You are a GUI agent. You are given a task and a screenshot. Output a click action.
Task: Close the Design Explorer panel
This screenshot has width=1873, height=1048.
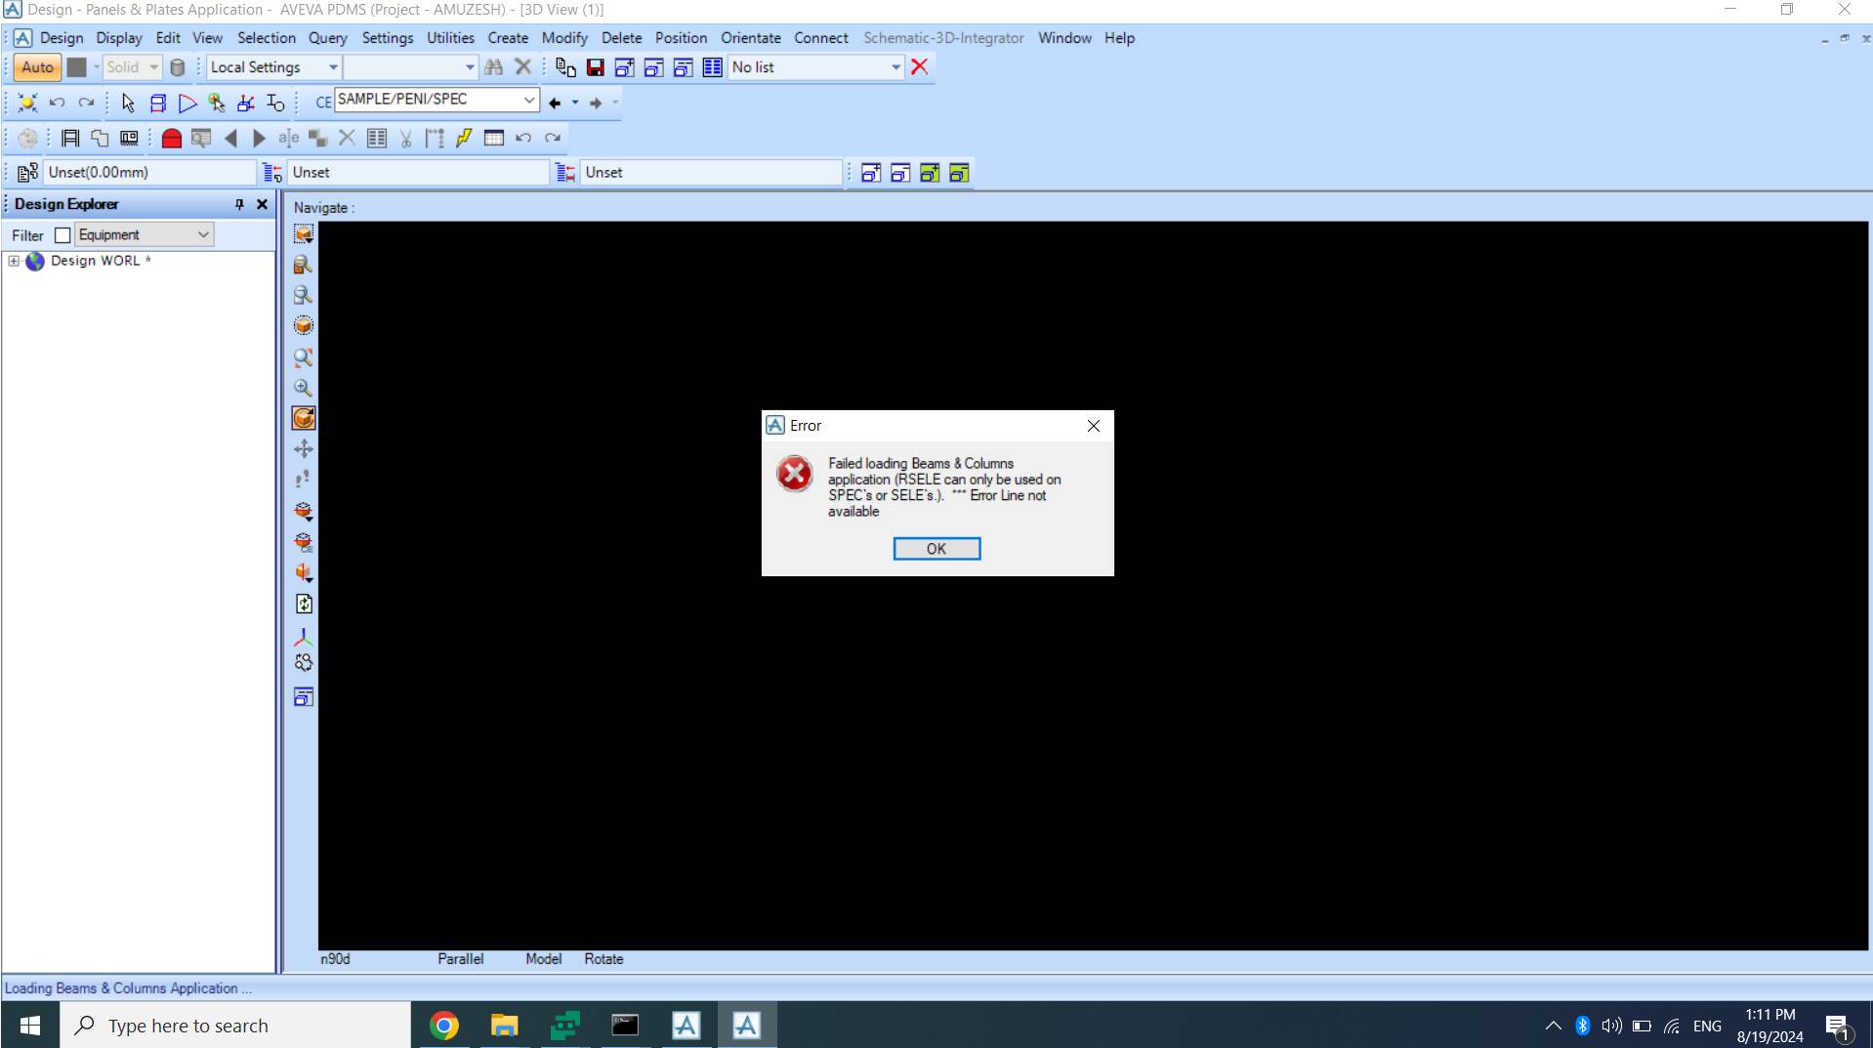tap(262, 204)
